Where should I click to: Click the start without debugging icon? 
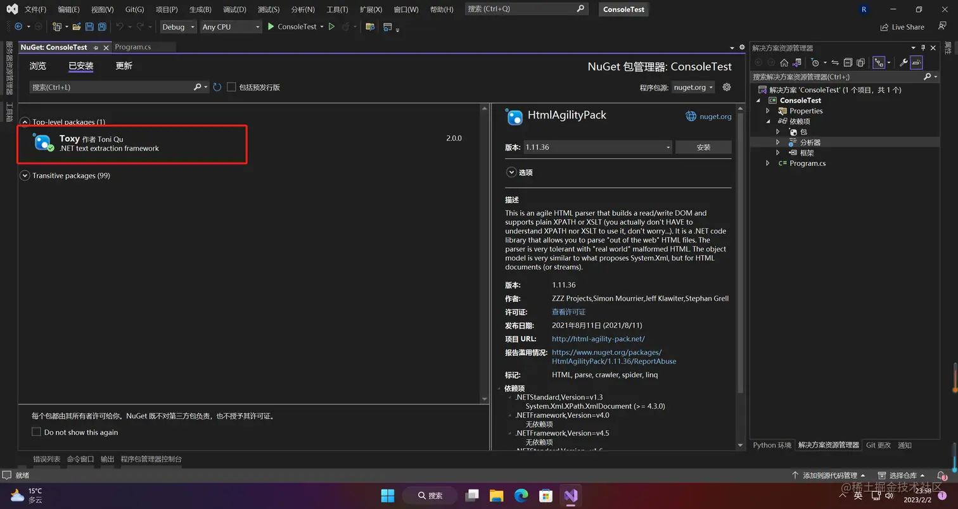point(331,27)
